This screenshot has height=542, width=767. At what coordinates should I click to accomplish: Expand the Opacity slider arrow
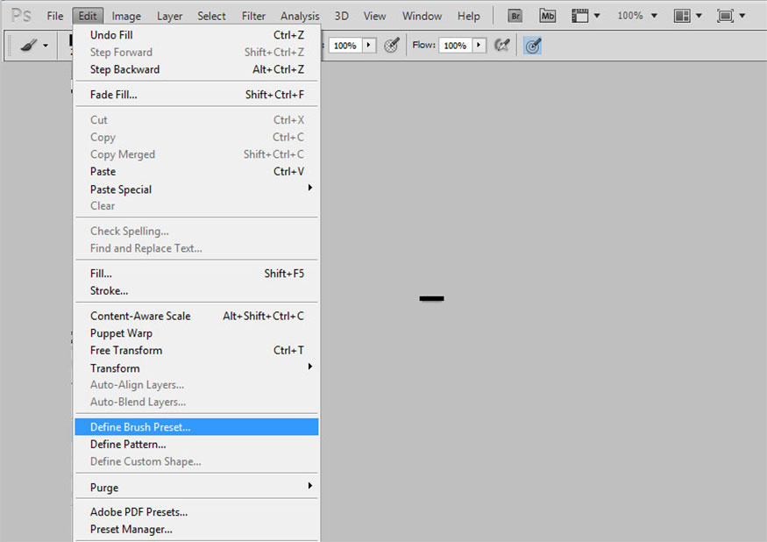coord(369,46)
